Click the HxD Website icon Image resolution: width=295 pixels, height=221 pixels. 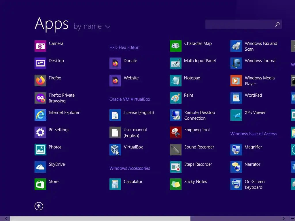(x=115, y=81)
